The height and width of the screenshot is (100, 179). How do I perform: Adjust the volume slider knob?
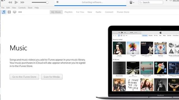tap(47, 2)
